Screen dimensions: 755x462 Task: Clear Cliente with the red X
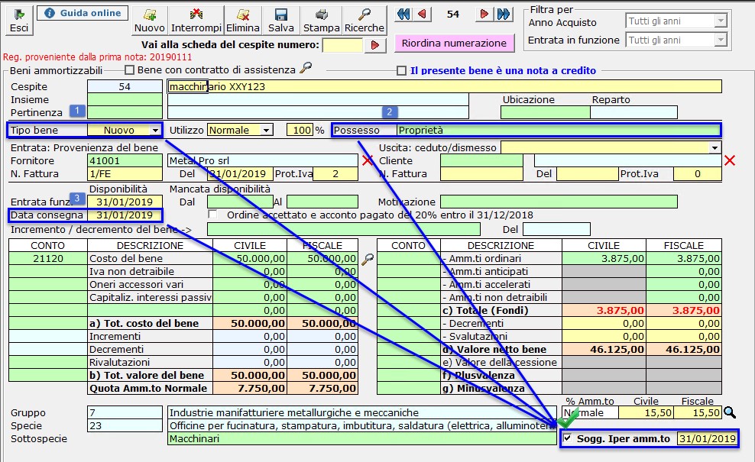click(730, 160)
